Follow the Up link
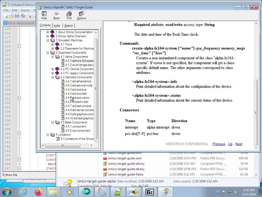 click(x=230, y=144)
